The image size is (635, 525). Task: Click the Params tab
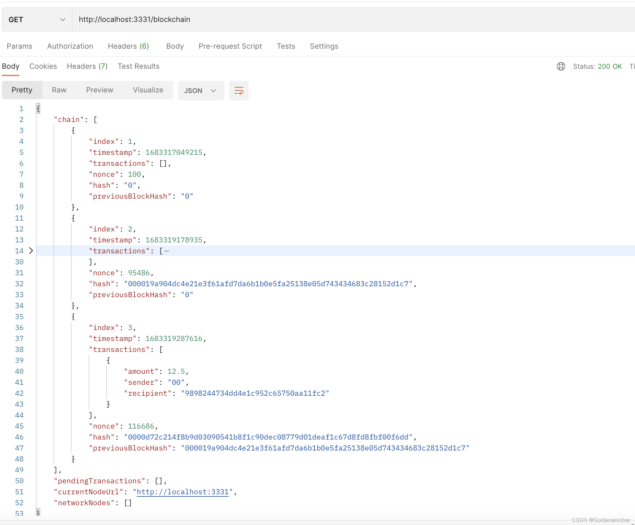19,46
